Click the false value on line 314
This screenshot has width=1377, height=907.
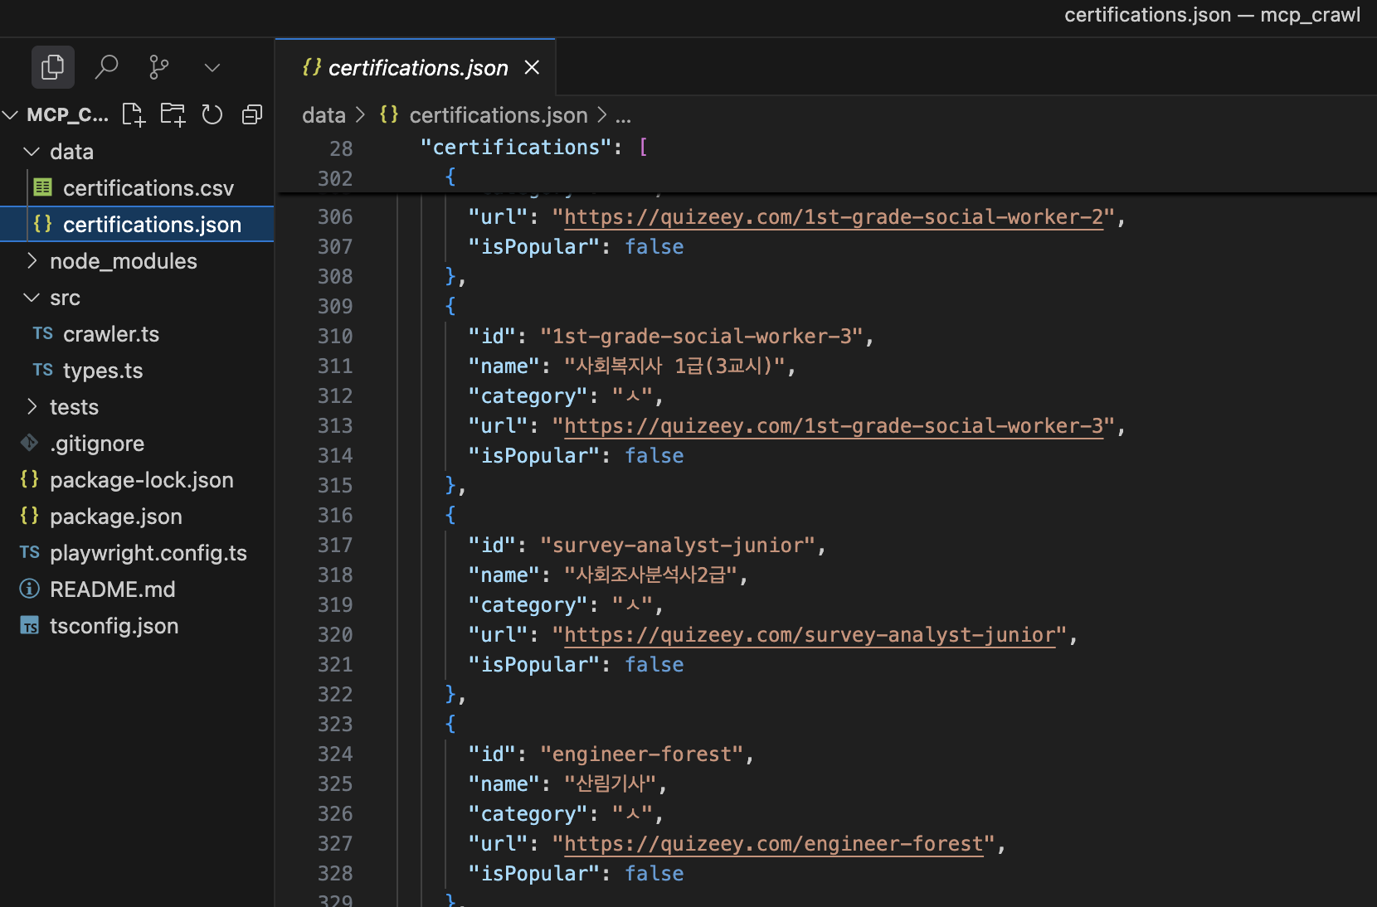click(654, 456)
